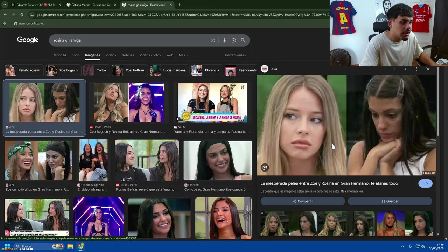448x252 pixels.
Task: Open the Noticias tab
Action: pyautogui.click(x=128, y=55)
